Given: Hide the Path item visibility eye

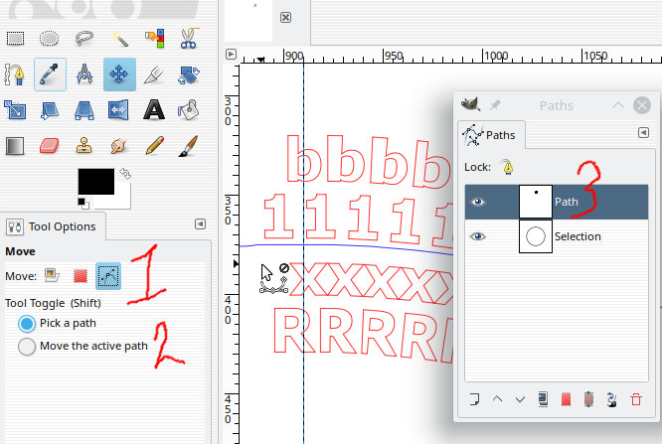Looking at the screenshot, I should 477,202.
